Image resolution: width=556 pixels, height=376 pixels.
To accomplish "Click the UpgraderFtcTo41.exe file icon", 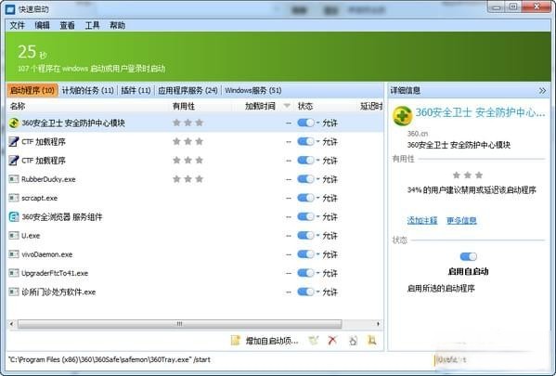I will point(14,273).
